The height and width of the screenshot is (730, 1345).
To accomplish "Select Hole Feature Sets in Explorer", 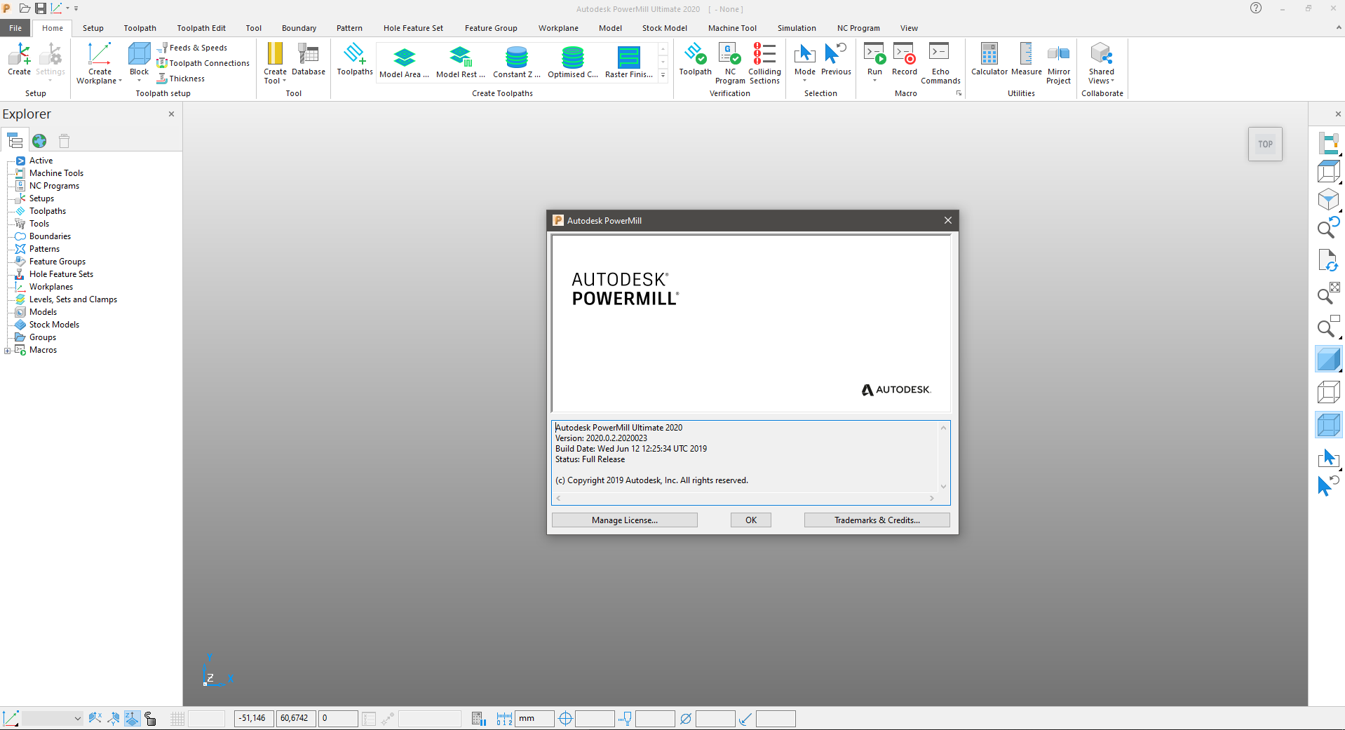I will coord(61,274).
